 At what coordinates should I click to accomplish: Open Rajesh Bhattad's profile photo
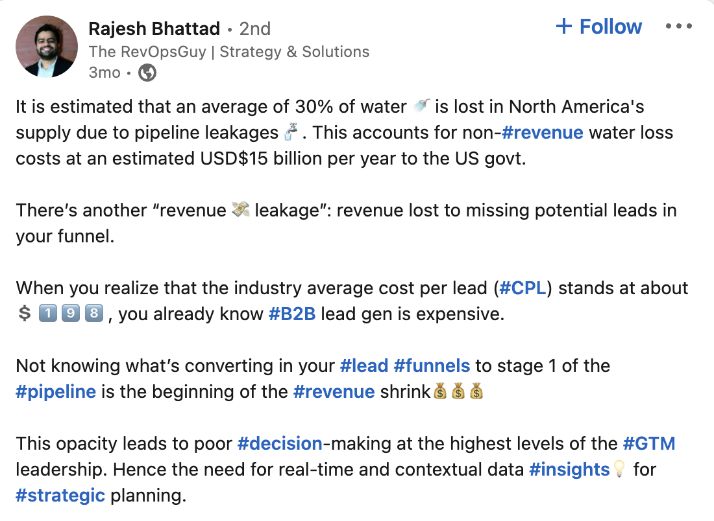47,47
